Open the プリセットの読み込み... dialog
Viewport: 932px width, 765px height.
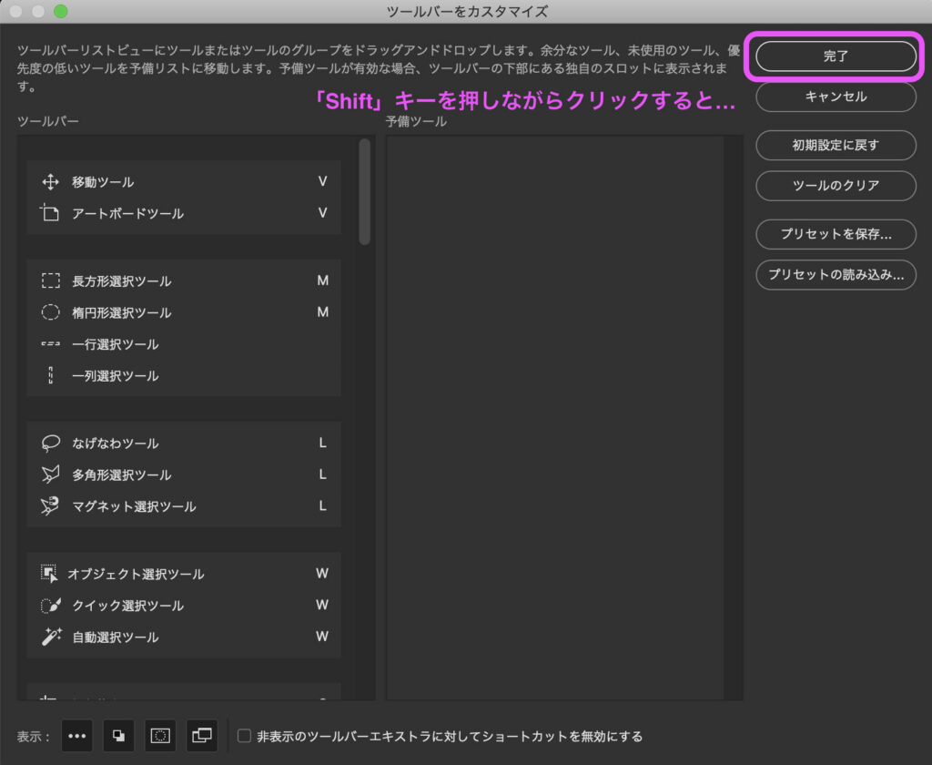point(836,274)
